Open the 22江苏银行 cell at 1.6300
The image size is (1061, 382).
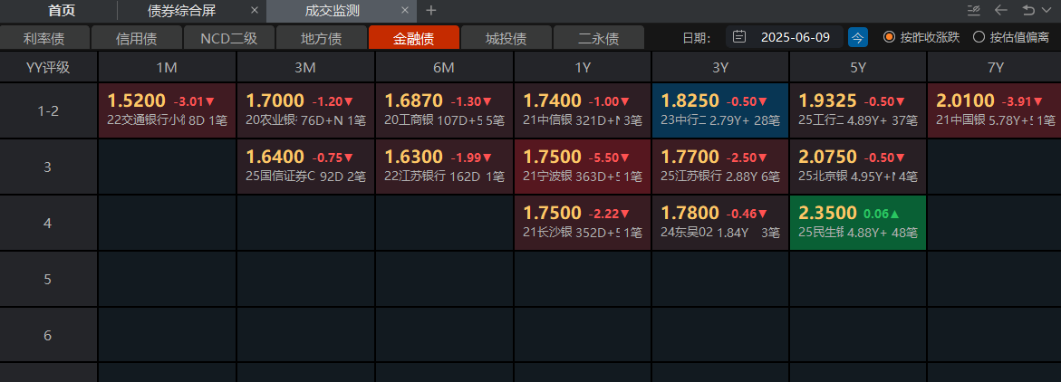coord(444,167)
